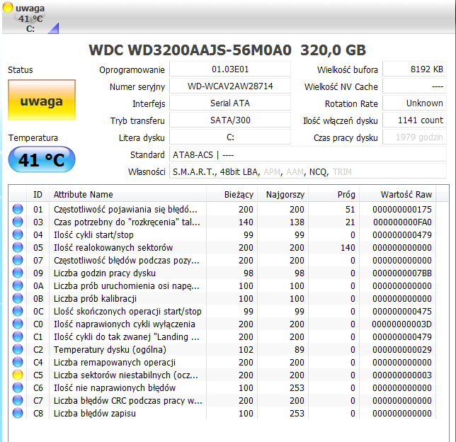Click the power-on count field 1141 count
Viewport: 456px width, 442px height.
coord(414,120)
